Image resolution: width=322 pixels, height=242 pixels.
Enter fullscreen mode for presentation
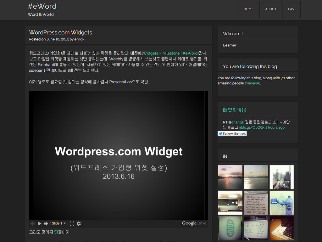[x=72, y=223]
